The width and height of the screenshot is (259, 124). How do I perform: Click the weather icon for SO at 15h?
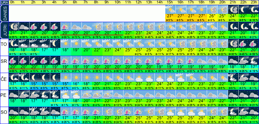170,111
